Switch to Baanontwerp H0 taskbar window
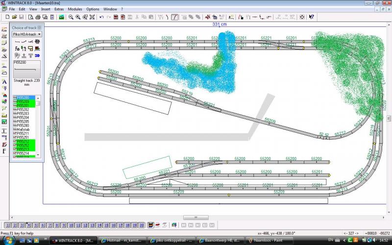This screenshot has height=245, width=392. [x=219, y=241]
